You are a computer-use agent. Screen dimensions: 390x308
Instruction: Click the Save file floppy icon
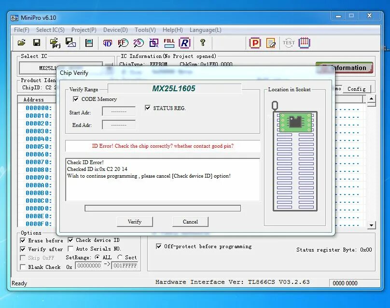click(x=37, y=43)
